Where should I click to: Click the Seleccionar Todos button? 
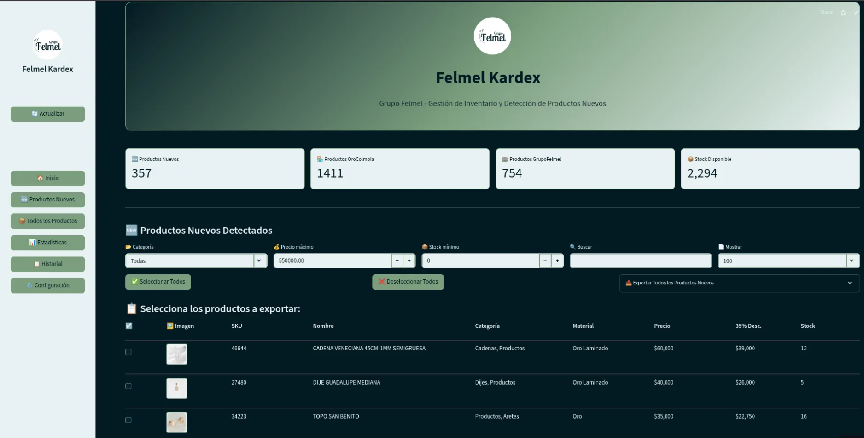click(158, 282)
